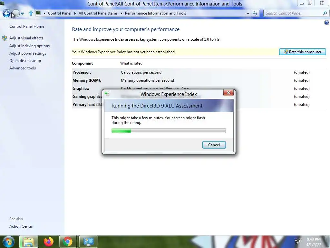Open Action Center link
Image resolution: width=330 pixels, height=248 pixels.
(x=21, y=226)
